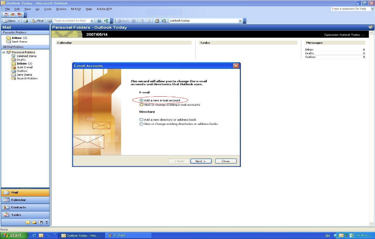Switch to Calendar in navigation pane

point(25,200)
